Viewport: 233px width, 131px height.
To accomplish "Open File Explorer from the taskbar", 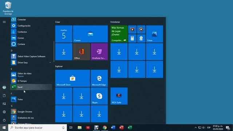I will [79, 128].
